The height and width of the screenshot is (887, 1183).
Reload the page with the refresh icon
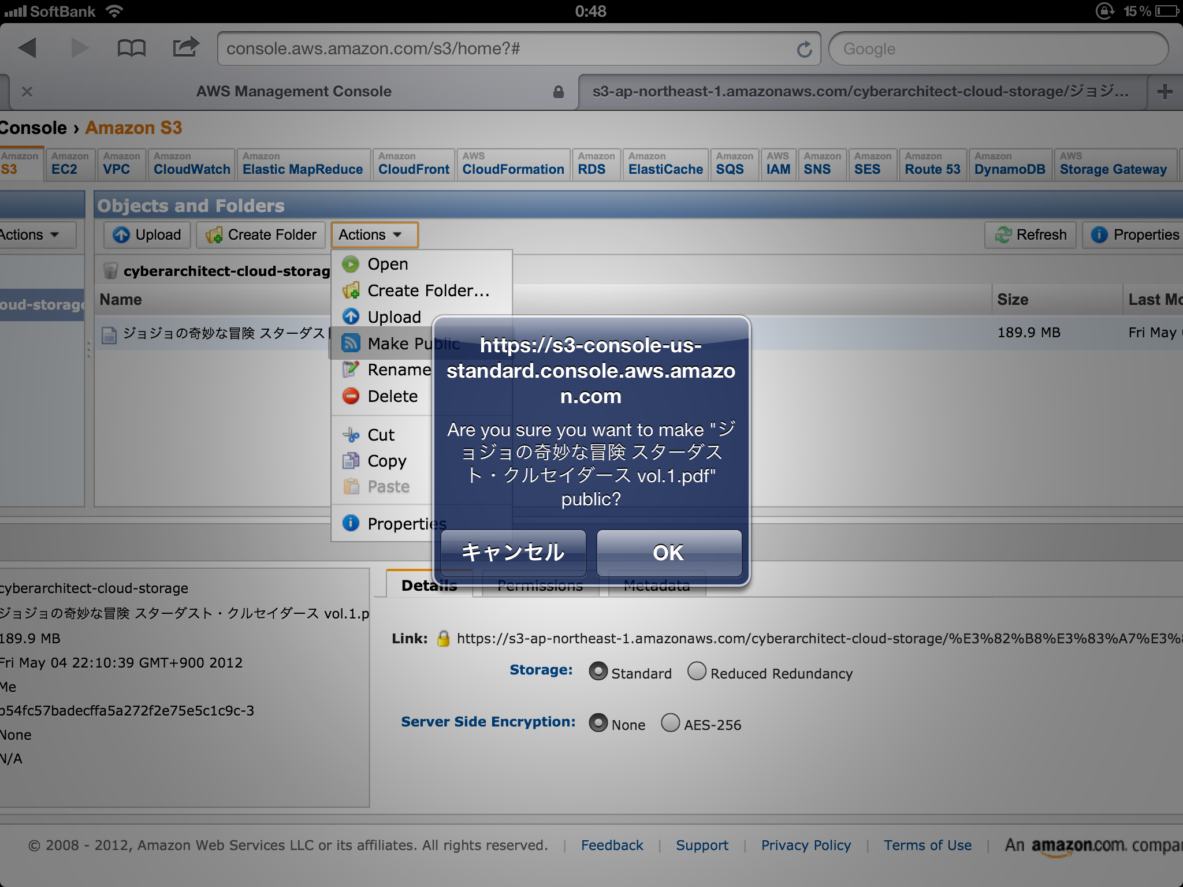(804, 50)
